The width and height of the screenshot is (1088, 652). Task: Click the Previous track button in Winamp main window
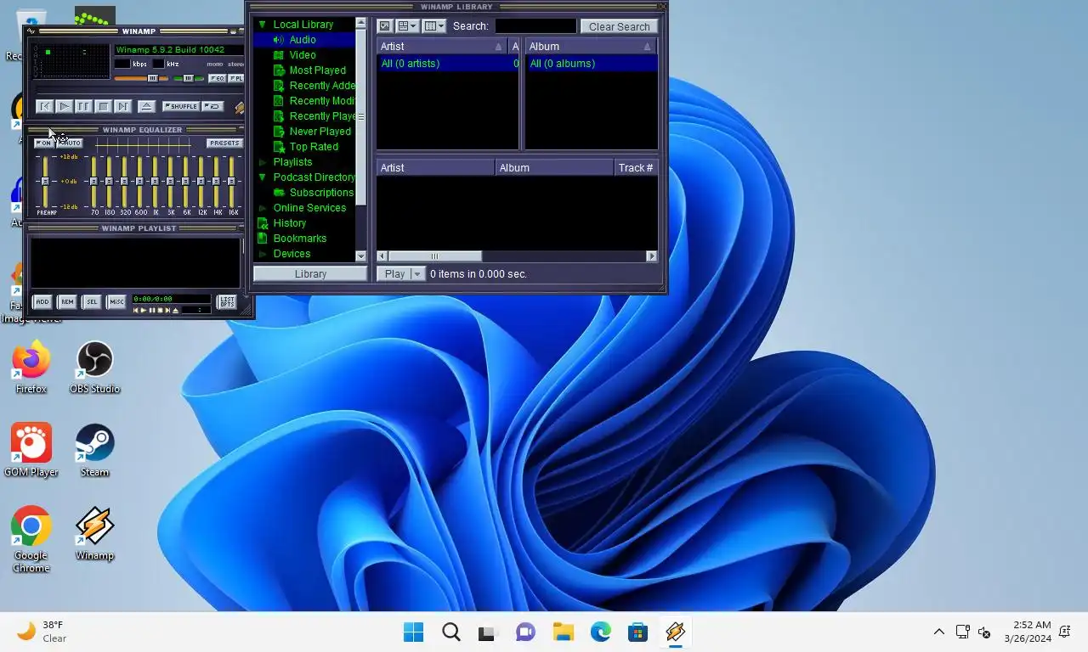(45, 106)
